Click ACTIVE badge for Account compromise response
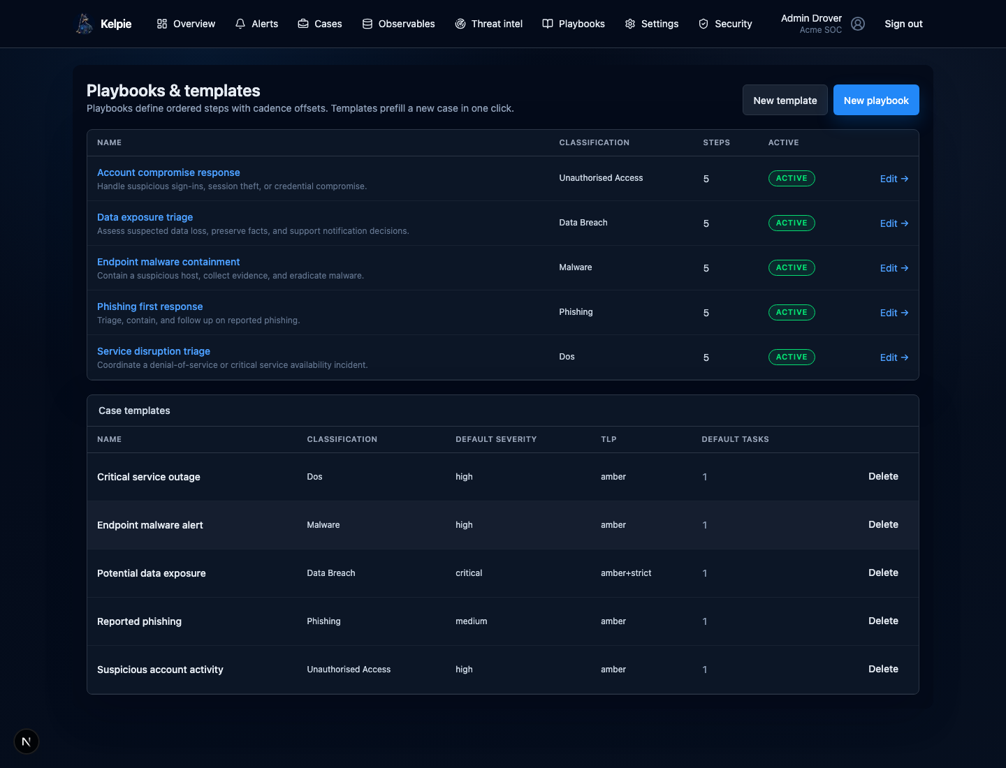The image size is (1006, 768). tap(792, 178)
